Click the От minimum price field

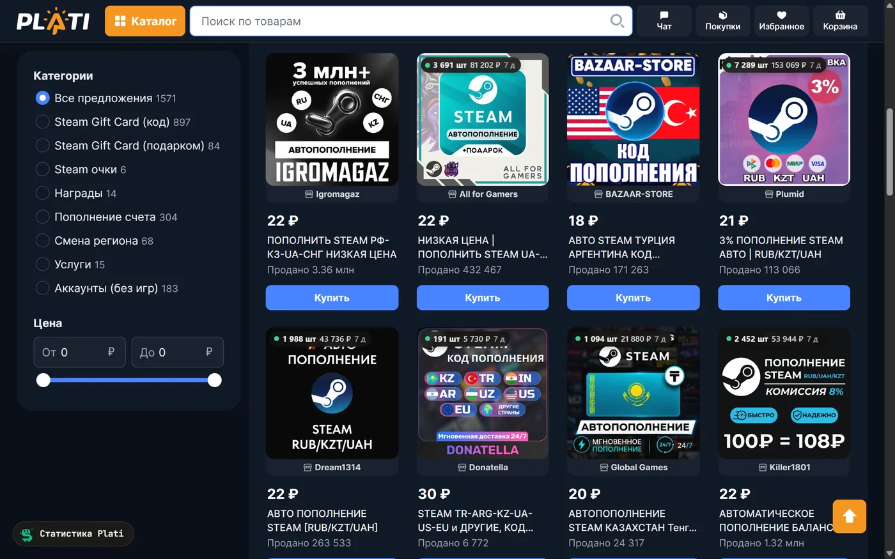click(x=79, y=352)
